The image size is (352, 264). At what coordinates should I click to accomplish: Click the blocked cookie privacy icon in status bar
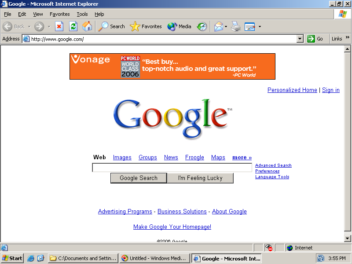[x=269, y=248]
